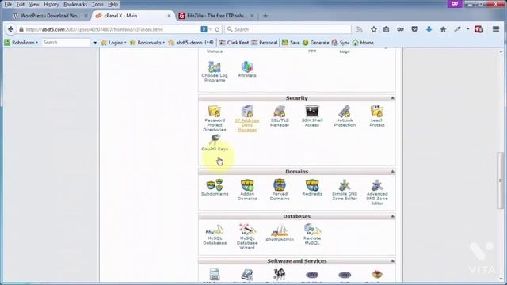Click the abdf5-demo RoboForm login
The width and height of the screenshot is (507, 285).
191,43
